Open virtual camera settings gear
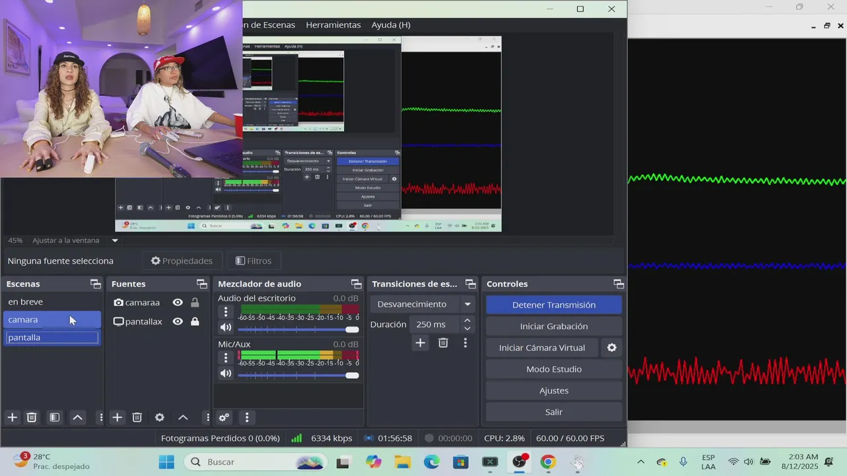This screenshot has width=847, height=476. 611,348
